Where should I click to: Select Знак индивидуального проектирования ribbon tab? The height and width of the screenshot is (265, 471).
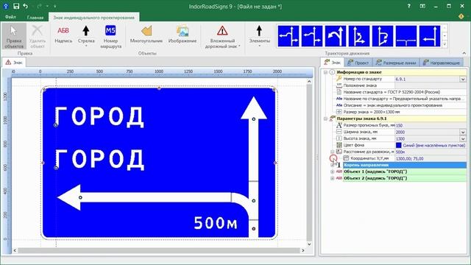tap(93, 18)
